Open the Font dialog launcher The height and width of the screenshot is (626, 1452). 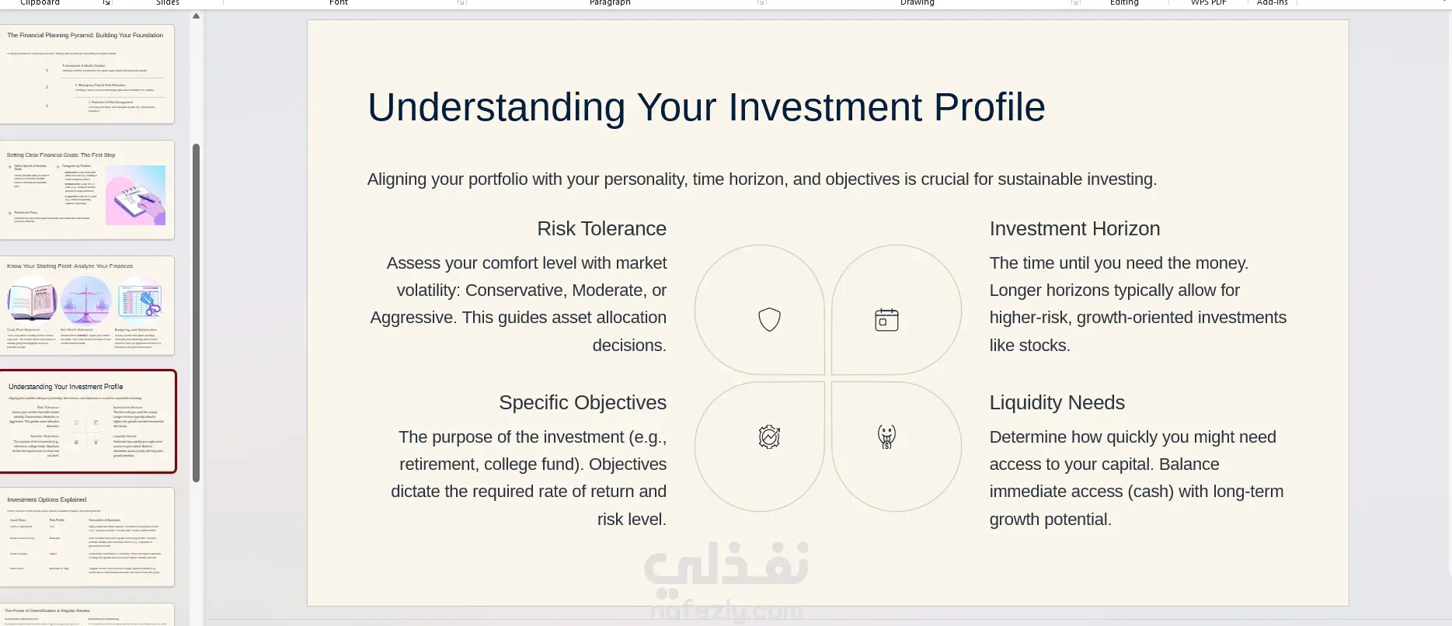point(461,3)
